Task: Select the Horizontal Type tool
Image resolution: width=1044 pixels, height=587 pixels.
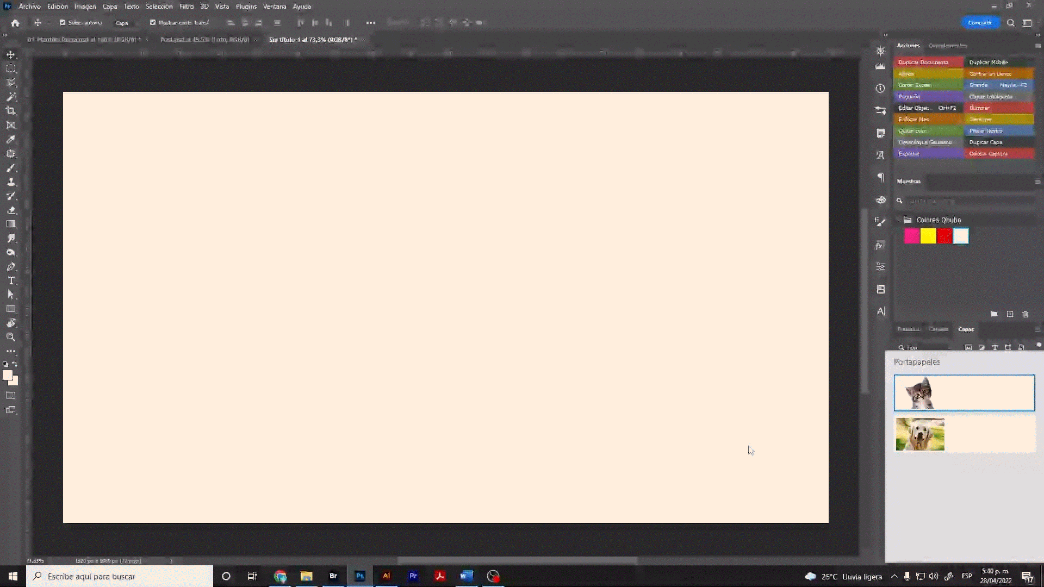Action: pyautogui.click(x=11, y=280)
